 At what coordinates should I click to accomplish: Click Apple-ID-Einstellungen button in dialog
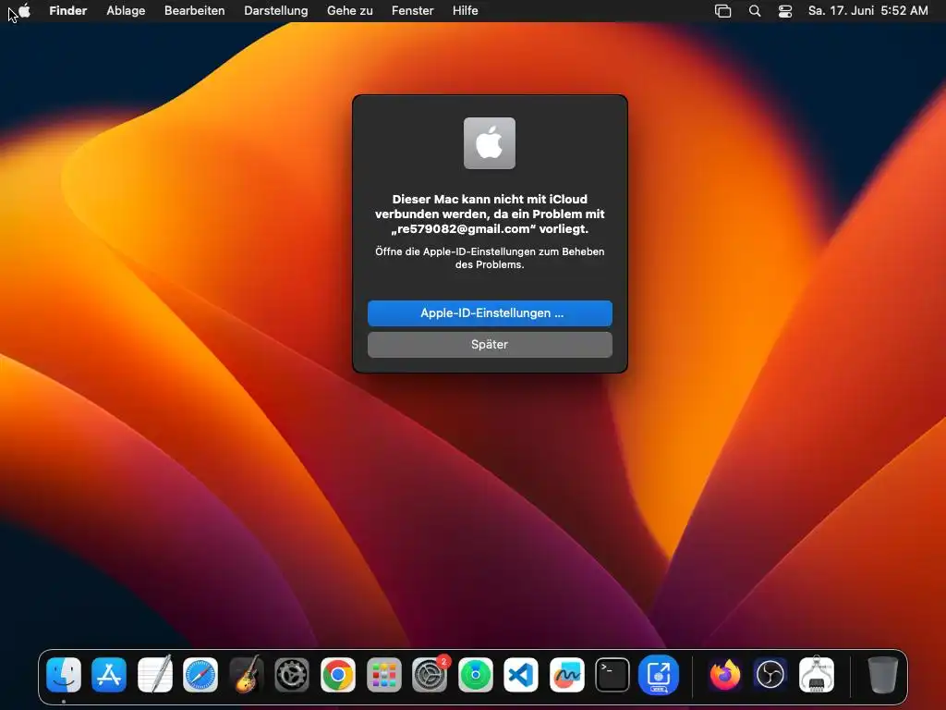pyautogui.click(x=490, y=313)
